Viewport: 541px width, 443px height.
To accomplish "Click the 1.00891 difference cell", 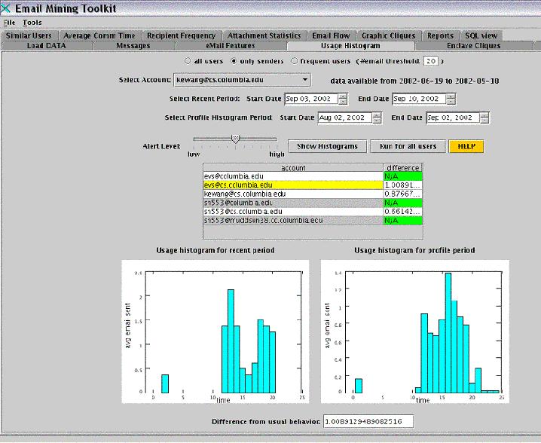I will 403,185.
